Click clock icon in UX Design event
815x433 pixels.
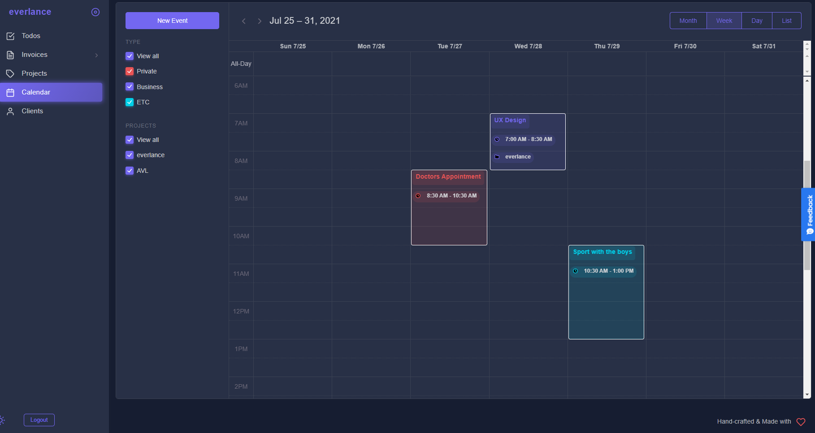[497, 139]
